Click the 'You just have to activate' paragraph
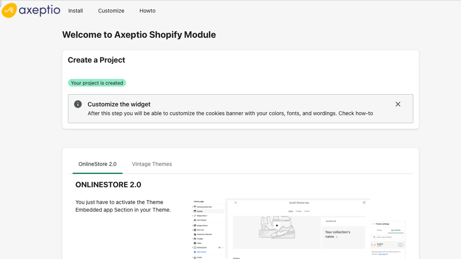Viewport: 461px width, 259px height. pos(123,206)
